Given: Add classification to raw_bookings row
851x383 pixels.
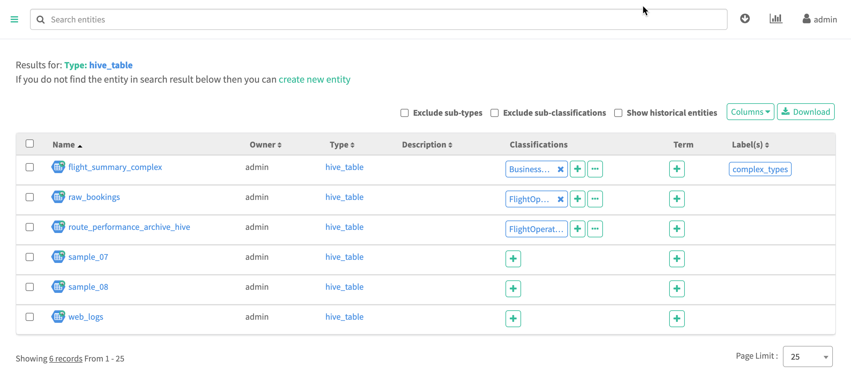Looking at the screenshot, I should pyautogui.click(x=577, y=199).
